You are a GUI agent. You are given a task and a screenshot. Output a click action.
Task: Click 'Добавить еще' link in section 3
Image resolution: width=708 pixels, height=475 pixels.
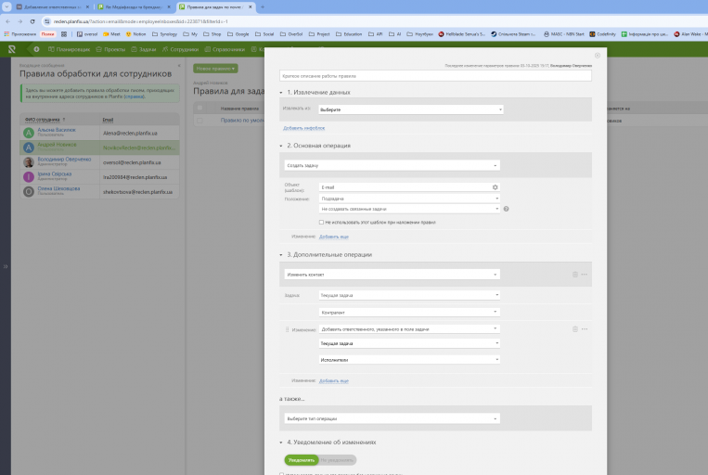(334, 380)
